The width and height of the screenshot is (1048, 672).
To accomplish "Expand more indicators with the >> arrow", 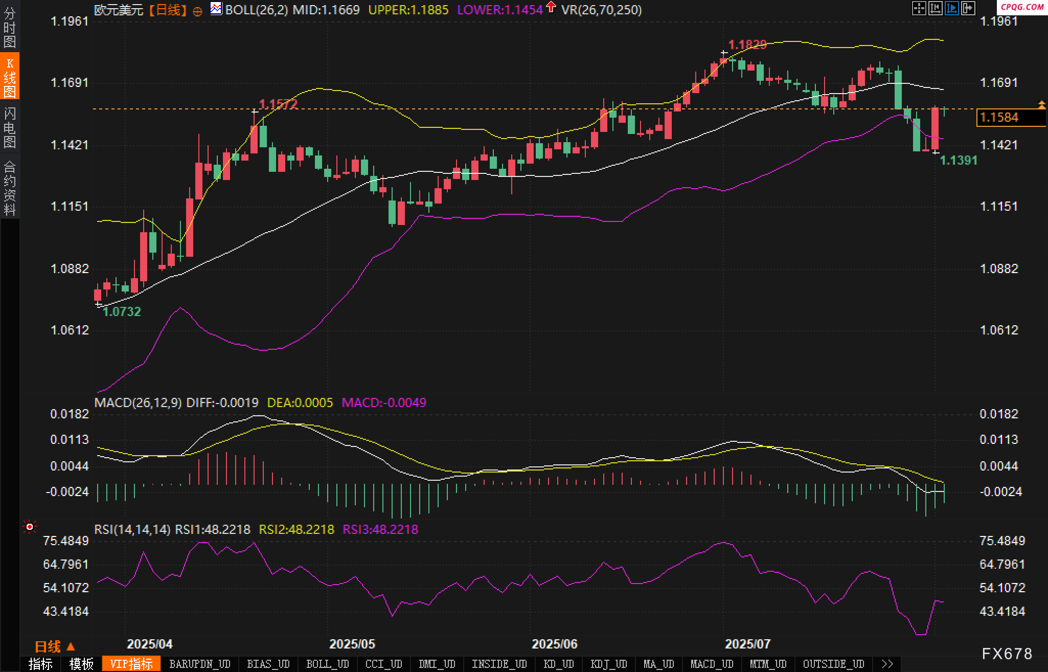I will [887, 664].
